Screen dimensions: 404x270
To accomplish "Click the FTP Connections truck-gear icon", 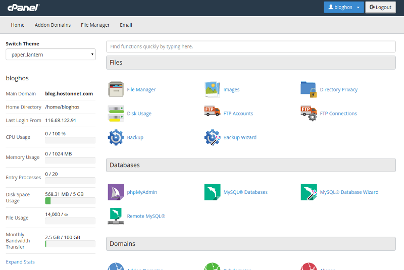I will click(309, 113).
